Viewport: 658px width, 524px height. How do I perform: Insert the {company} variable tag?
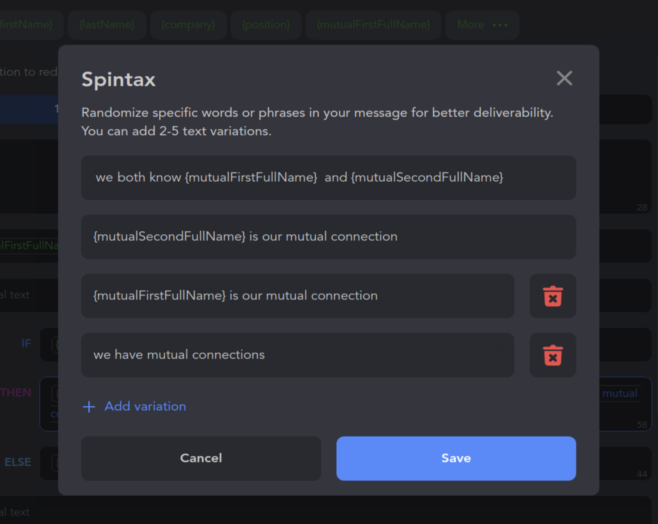[x=188, y=25]
